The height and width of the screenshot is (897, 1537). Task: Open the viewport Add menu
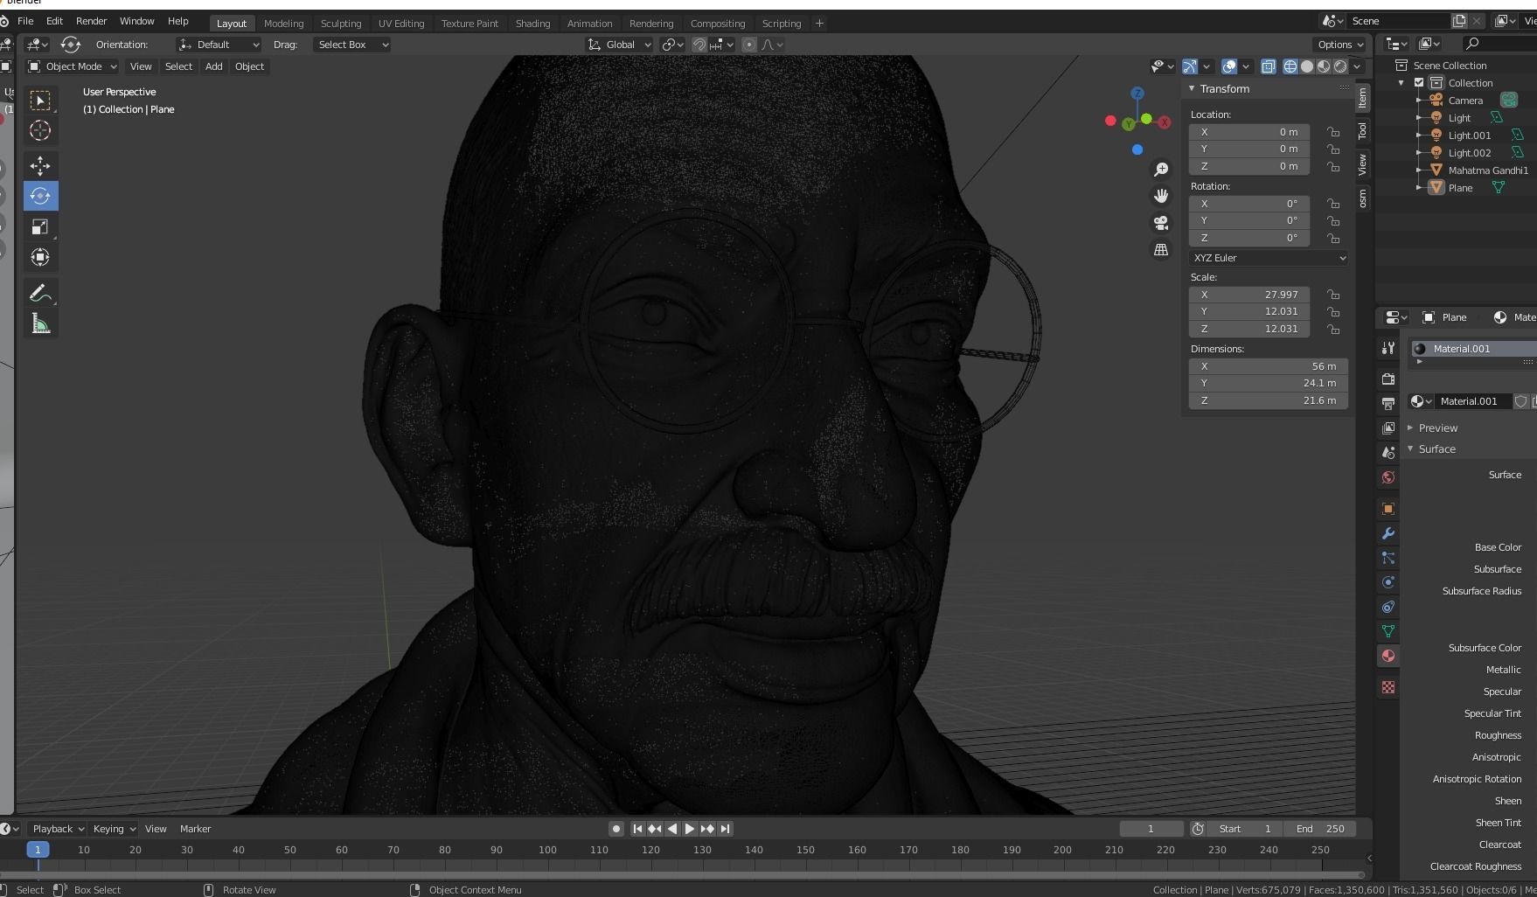click(213, 66)
